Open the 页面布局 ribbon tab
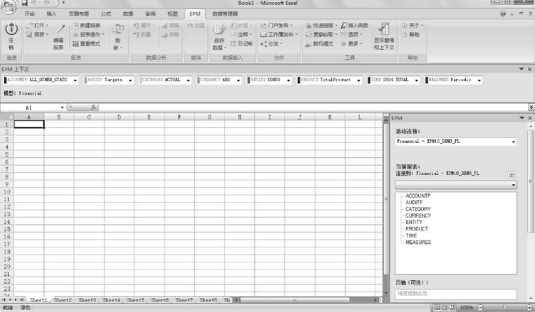Viewport: 535px width, 312px height. [x=79, y=14]
